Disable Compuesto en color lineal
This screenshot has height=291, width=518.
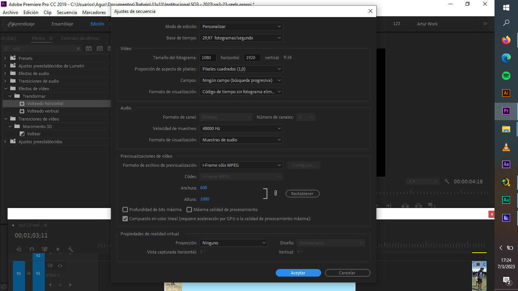pyautogui.click(x=125, y=218)
